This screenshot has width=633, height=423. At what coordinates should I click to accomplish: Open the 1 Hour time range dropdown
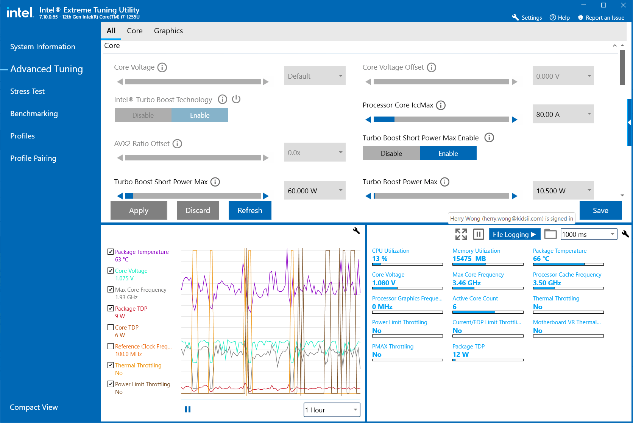click(332, 410)
